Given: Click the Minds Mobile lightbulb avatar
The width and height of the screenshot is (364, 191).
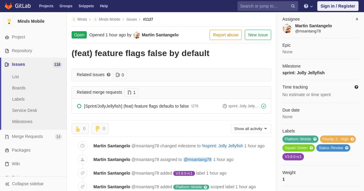Looking at the screenshot, I should pos(9,21).
